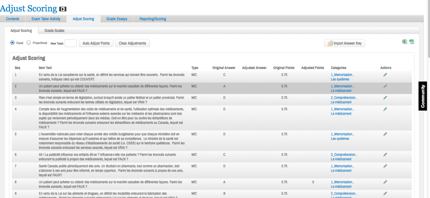Edit item 3 with its pencil icon

385,98
